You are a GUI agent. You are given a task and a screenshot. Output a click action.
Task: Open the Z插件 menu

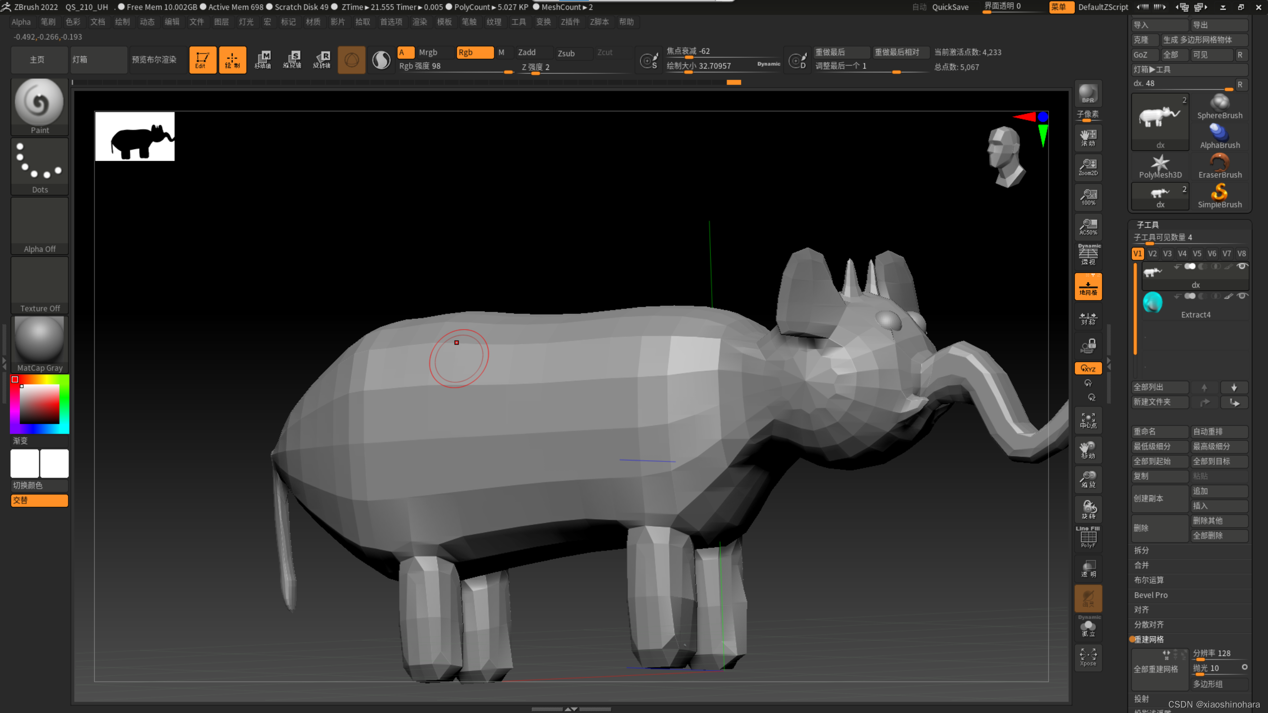pos(570,22)
